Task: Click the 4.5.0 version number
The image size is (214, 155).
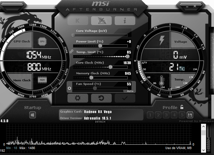Action: (x=4, y=121)
